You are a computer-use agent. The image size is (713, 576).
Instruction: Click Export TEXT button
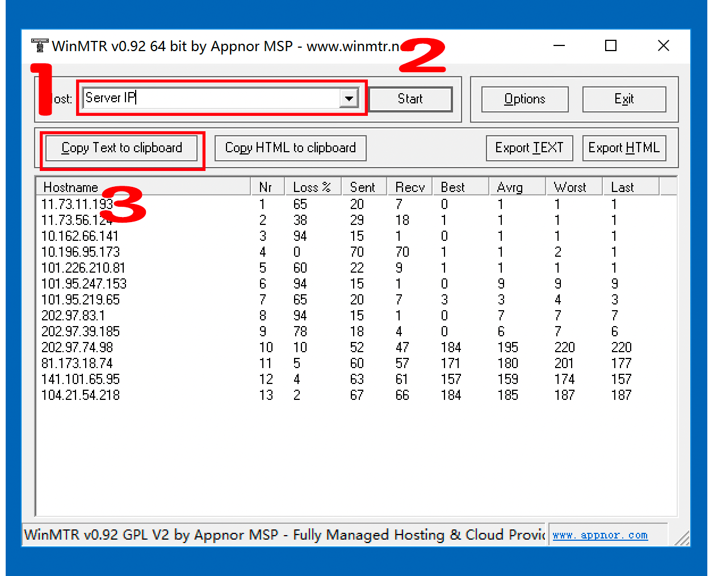529,148
